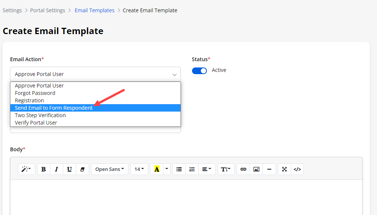The image size is (377, 215).
Task: Open the paragraph alignment dropdown
Action: (207, 169)
